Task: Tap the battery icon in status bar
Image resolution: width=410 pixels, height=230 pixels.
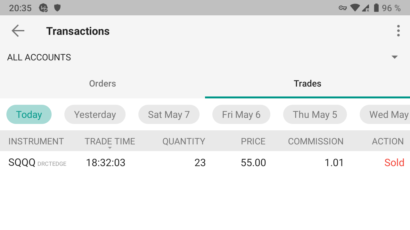Action: (376, 8)
